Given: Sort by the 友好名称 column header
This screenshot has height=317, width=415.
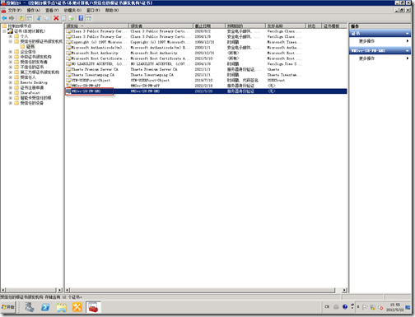Looking at the screenshot, I should pos(286,26).
